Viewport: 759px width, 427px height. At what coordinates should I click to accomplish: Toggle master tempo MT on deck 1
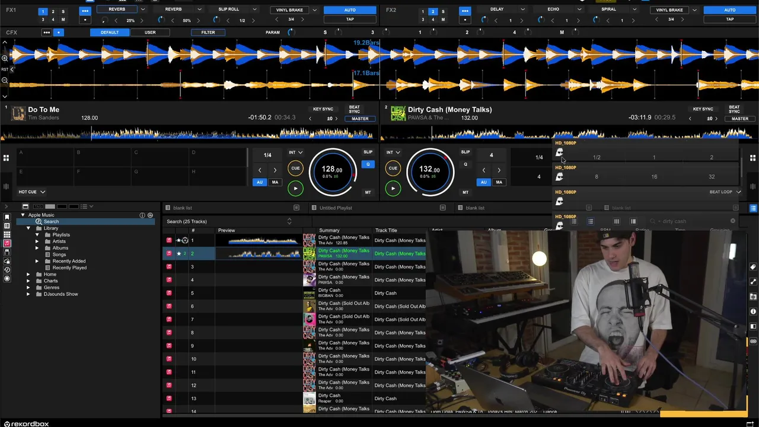(x=368, y=192)
